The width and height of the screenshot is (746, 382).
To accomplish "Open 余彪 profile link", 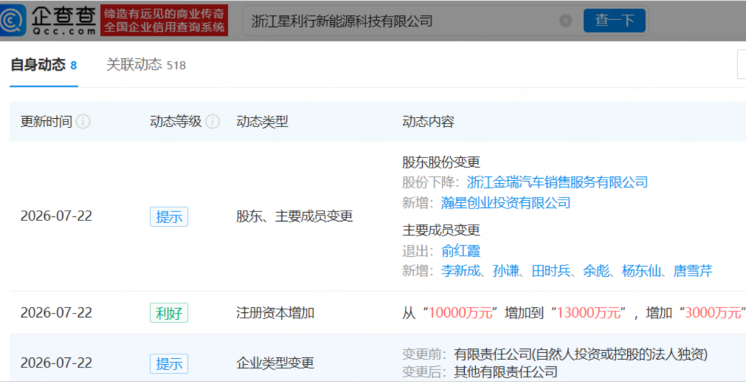I will pos(596,271).
